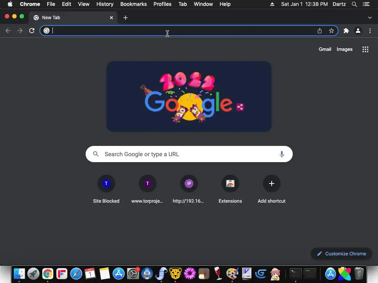
Task: Open the Site Blocked shortcut
Action: [x=106, y=190]
